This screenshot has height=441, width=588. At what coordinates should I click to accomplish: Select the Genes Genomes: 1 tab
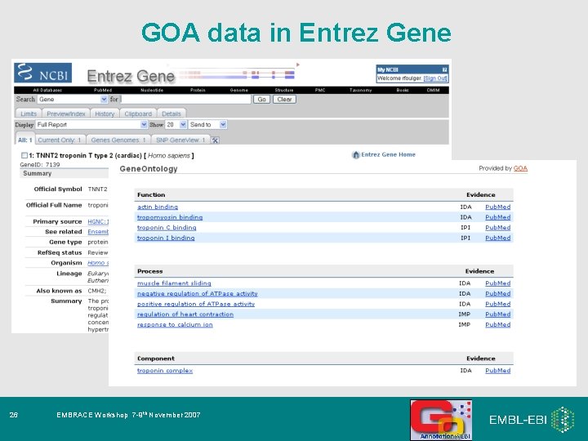118,140
